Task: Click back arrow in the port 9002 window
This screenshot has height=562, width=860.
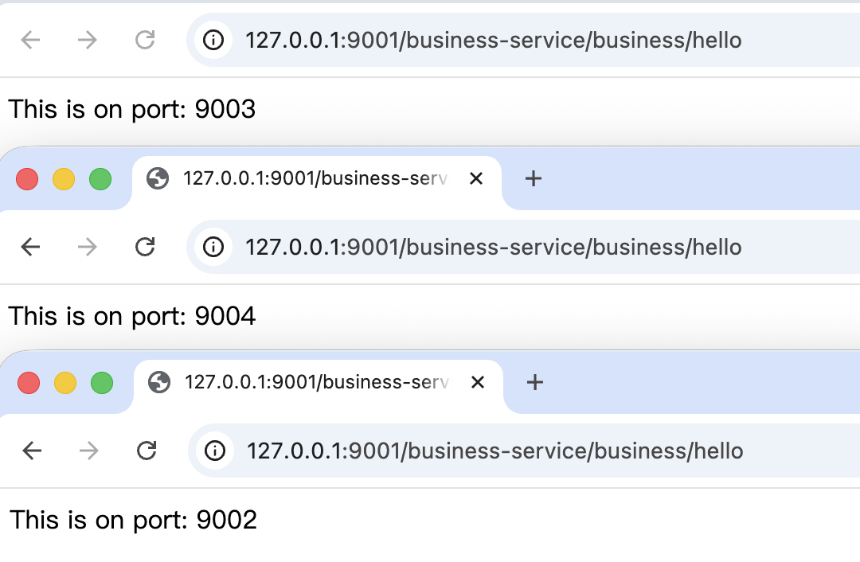Action: pos(33,451)
